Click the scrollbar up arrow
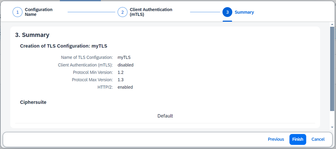Viewport: 336px width, 149px height. 332,24
